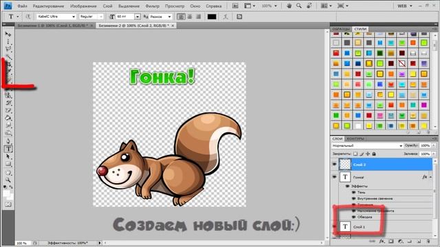Hide the Внутреннее свечение effect
The height and width of the screenshot is (247, 440).
353,198
